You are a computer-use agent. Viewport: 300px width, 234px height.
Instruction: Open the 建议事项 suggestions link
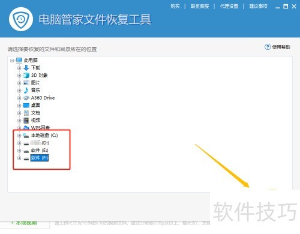(x=258, y=7)
